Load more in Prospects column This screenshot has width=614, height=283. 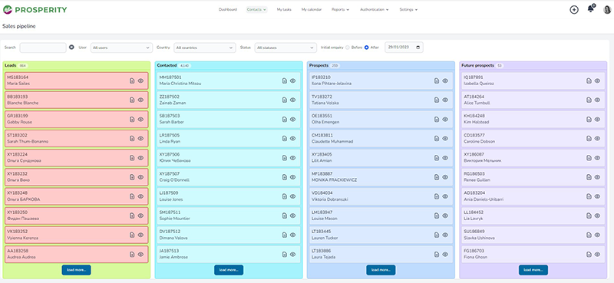[381, 270]
